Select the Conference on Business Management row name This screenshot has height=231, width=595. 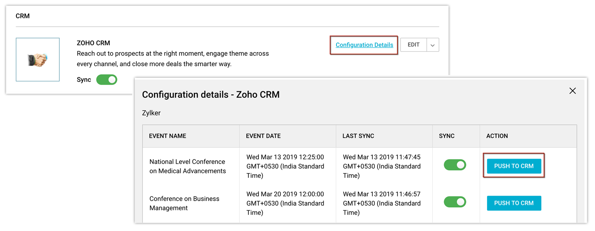184,203
